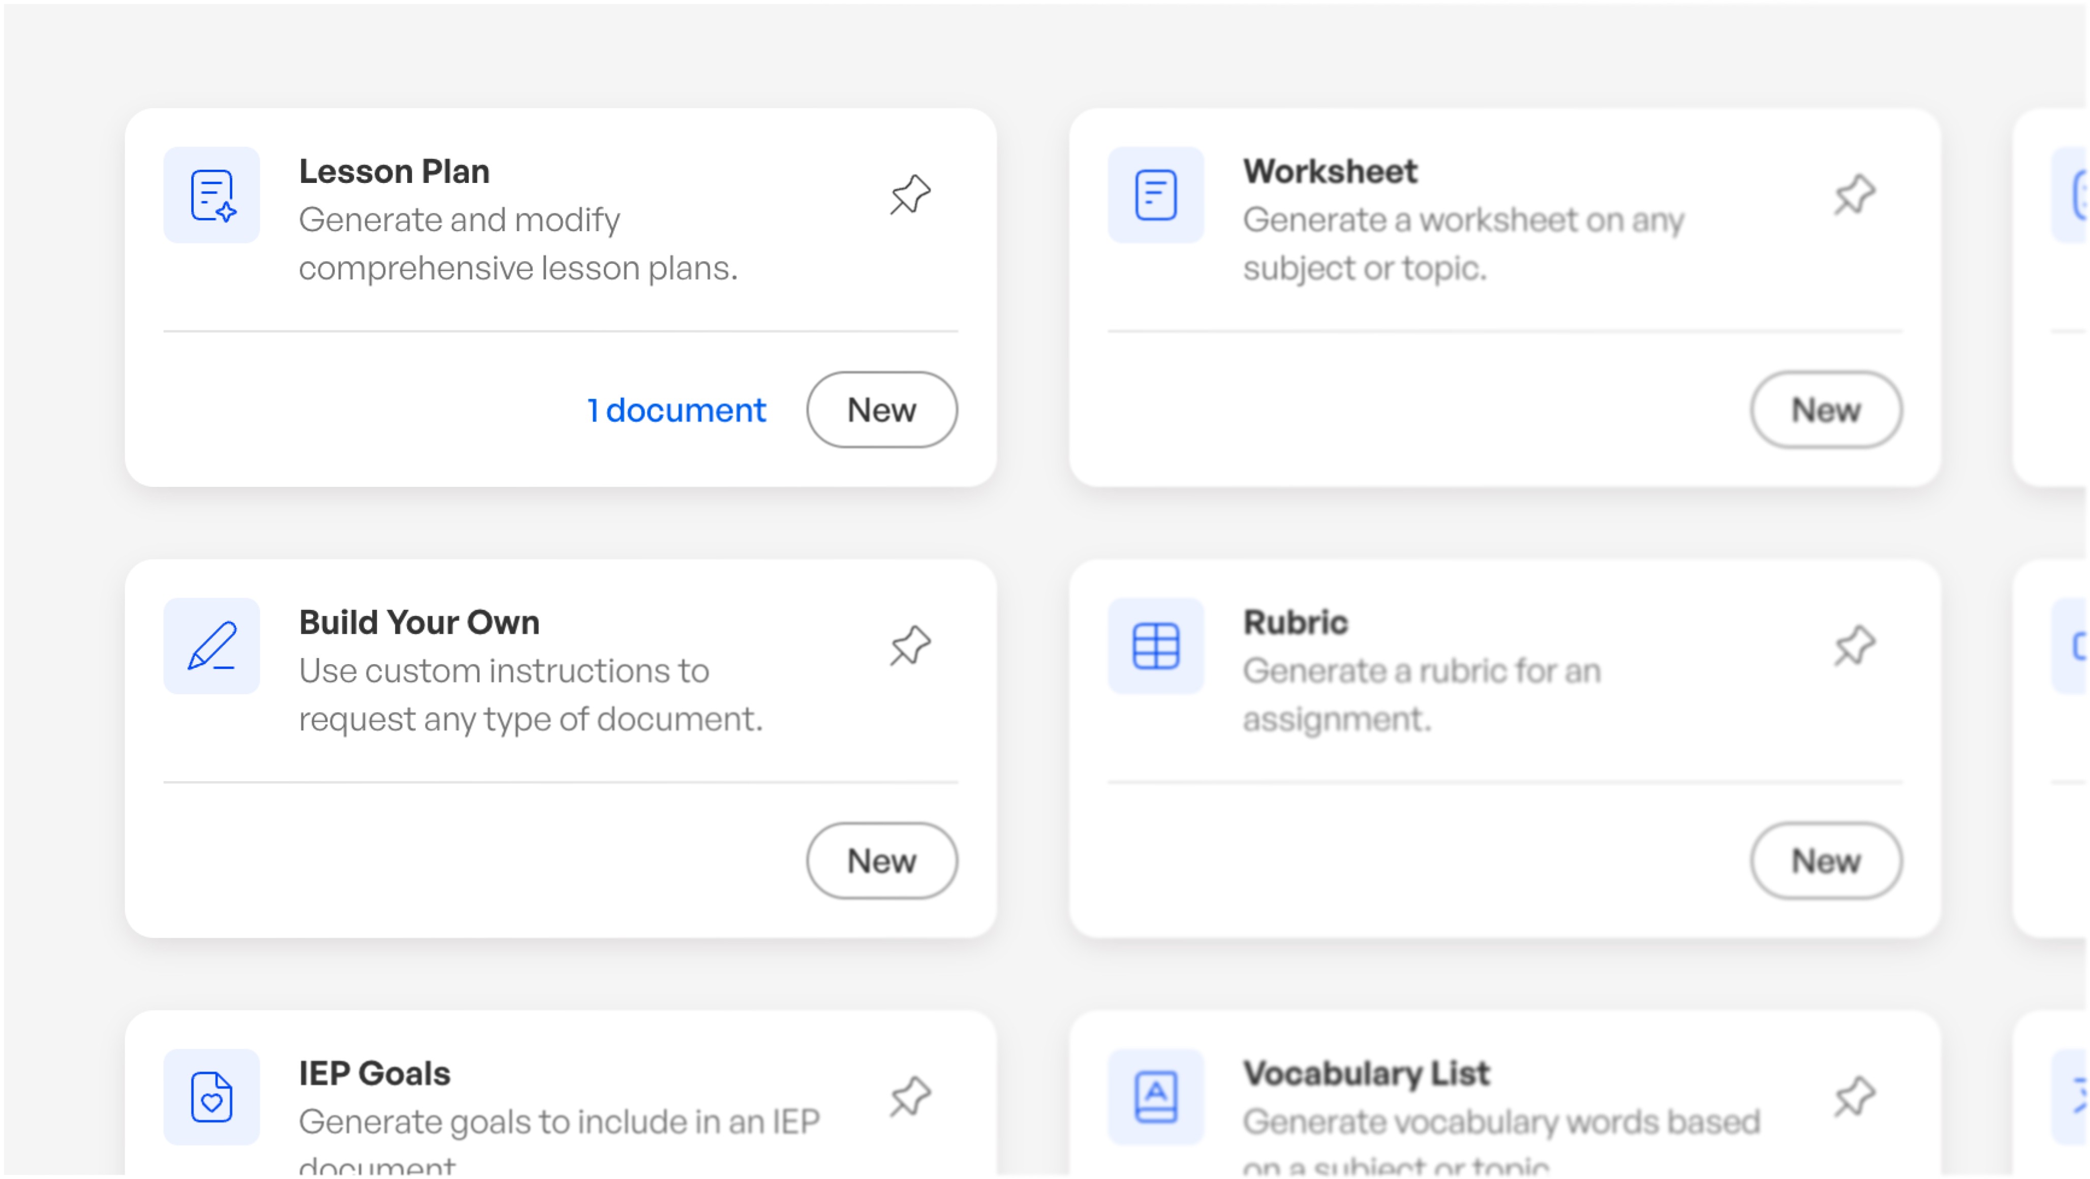Pin the Build Your Own card
Image resolution: width=2090 pixels, height=1179 pixels.
(909, 646)
